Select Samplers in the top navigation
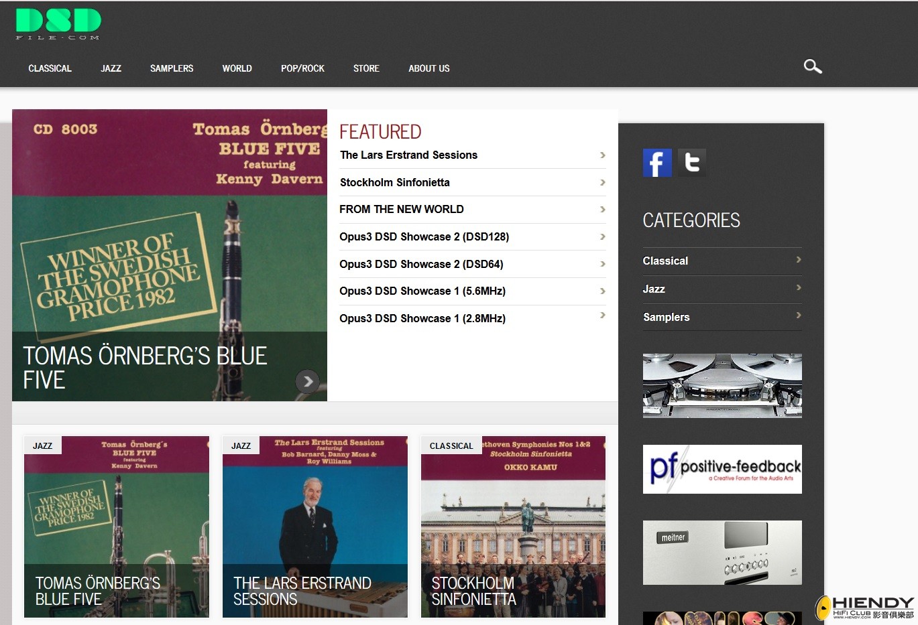Viewport: 918px width, 625px height. tap(172, 68)
